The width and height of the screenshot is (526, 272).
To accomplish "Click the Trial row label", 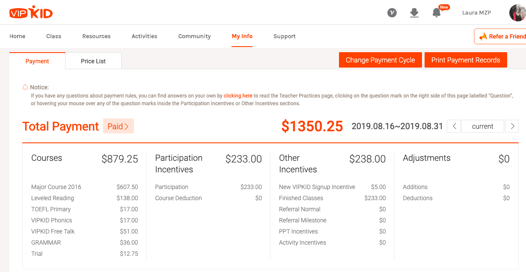I will click(x=37, y=254).
